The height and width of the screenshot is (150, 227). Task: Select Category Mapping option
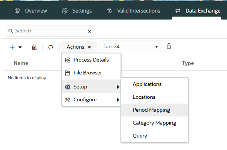point(154,123)
